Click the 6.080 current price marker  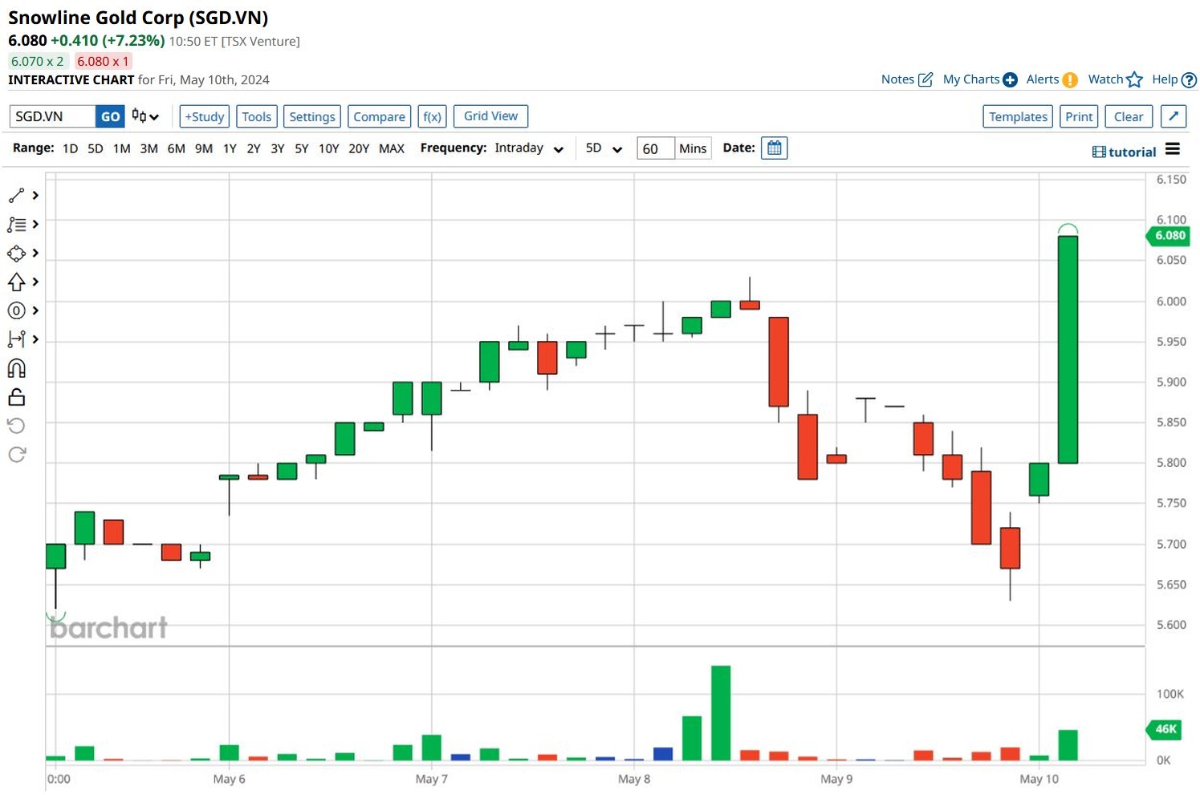point(1168,236)
